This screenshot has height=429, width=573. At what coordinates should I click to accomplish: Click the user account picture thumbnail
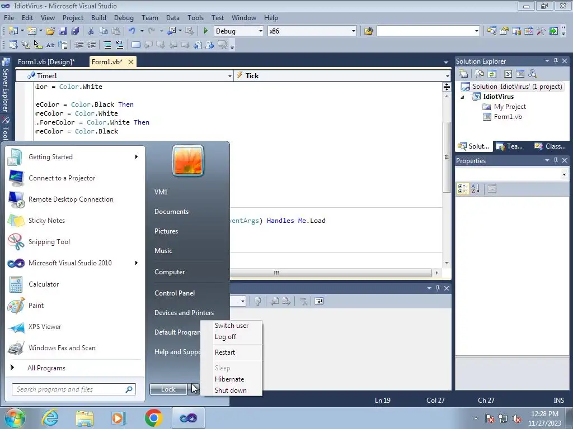(x=188, y=160)
